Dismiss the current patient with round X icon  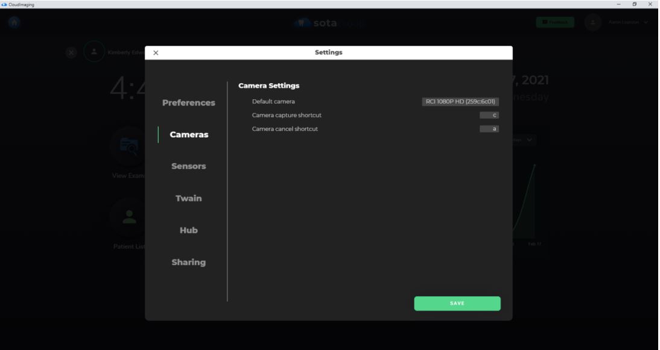(71, 52)
